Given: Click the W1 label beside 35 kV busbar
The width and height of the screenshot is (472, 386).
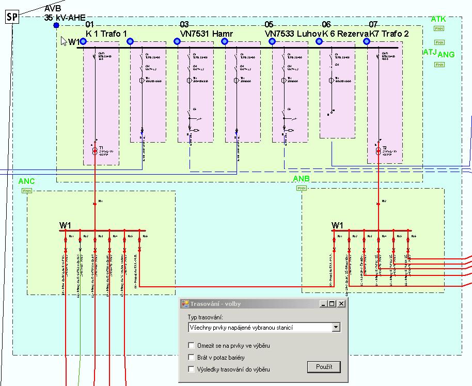Looking at the screenshot, I should (x=74, y=42).
